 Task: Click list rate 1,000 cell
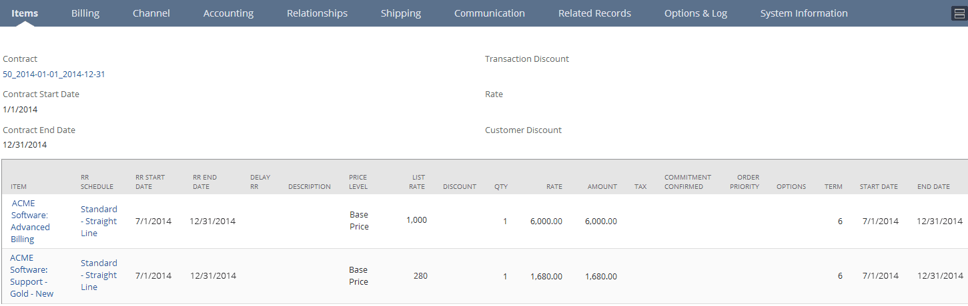tap(416, 220)
